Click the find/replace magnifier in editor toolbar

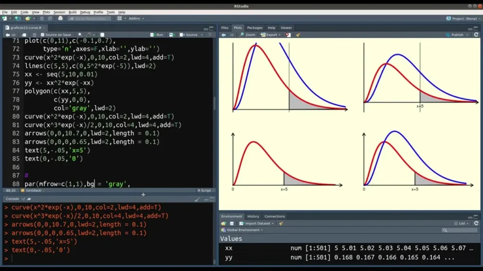tap(80, 35)
